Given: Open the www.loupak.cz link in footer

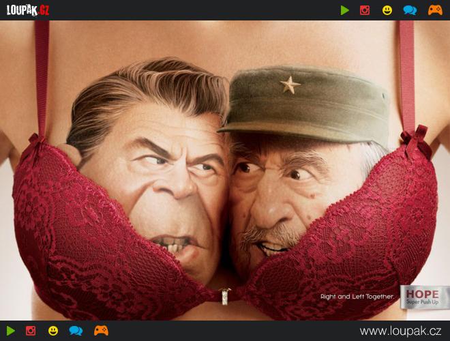Looking at the screenshot, I should pos(400,331).
